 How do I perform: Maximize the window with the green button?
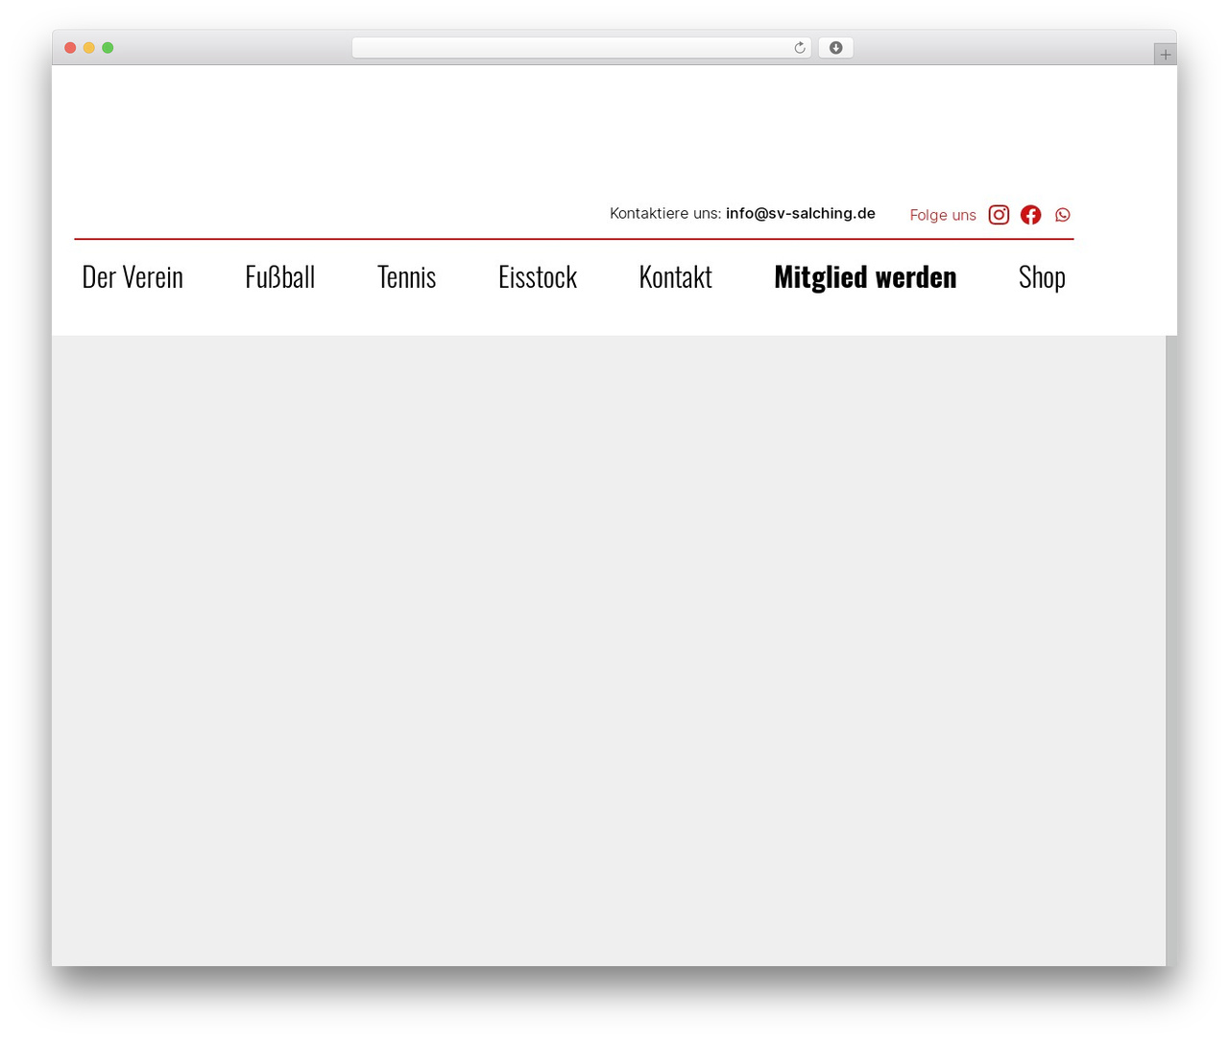click(108, 48)
